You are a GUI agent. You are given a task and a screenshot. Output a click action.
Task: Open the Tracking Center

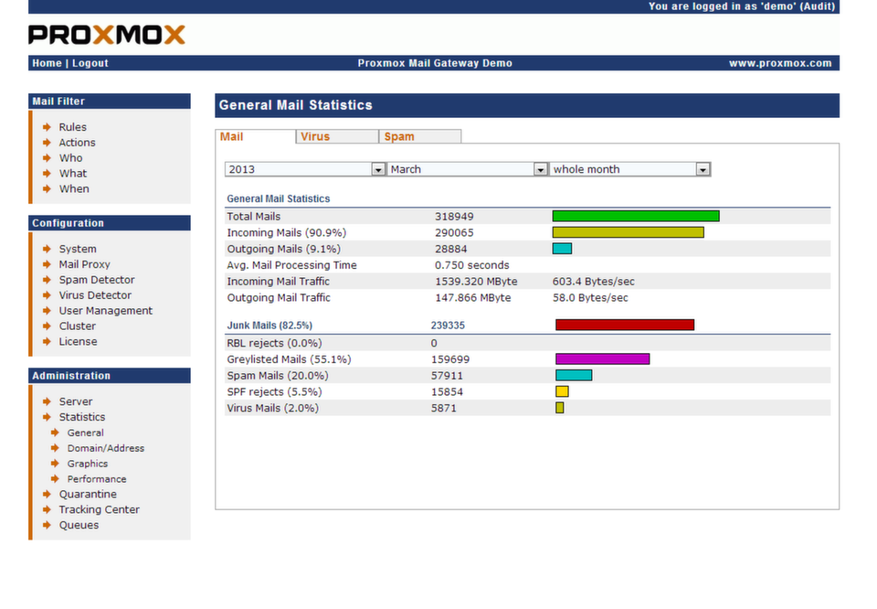[99, 509]
